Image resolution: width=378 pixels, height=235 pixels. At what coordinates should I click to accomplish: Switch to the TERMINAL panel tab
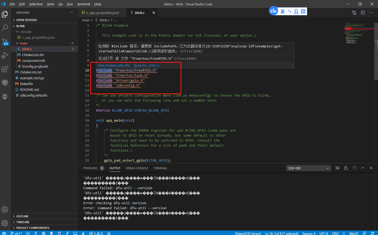coord(160,168)
